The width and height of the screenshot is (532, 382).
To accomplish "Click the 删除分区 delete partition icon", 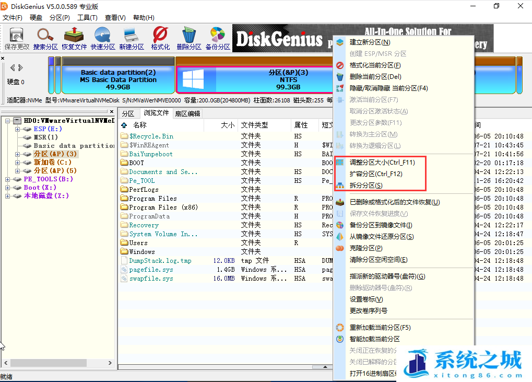I will click(189, 38).
